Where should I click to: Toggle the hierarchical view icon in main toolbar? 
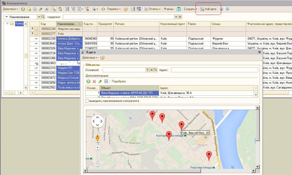click(54, 9)
